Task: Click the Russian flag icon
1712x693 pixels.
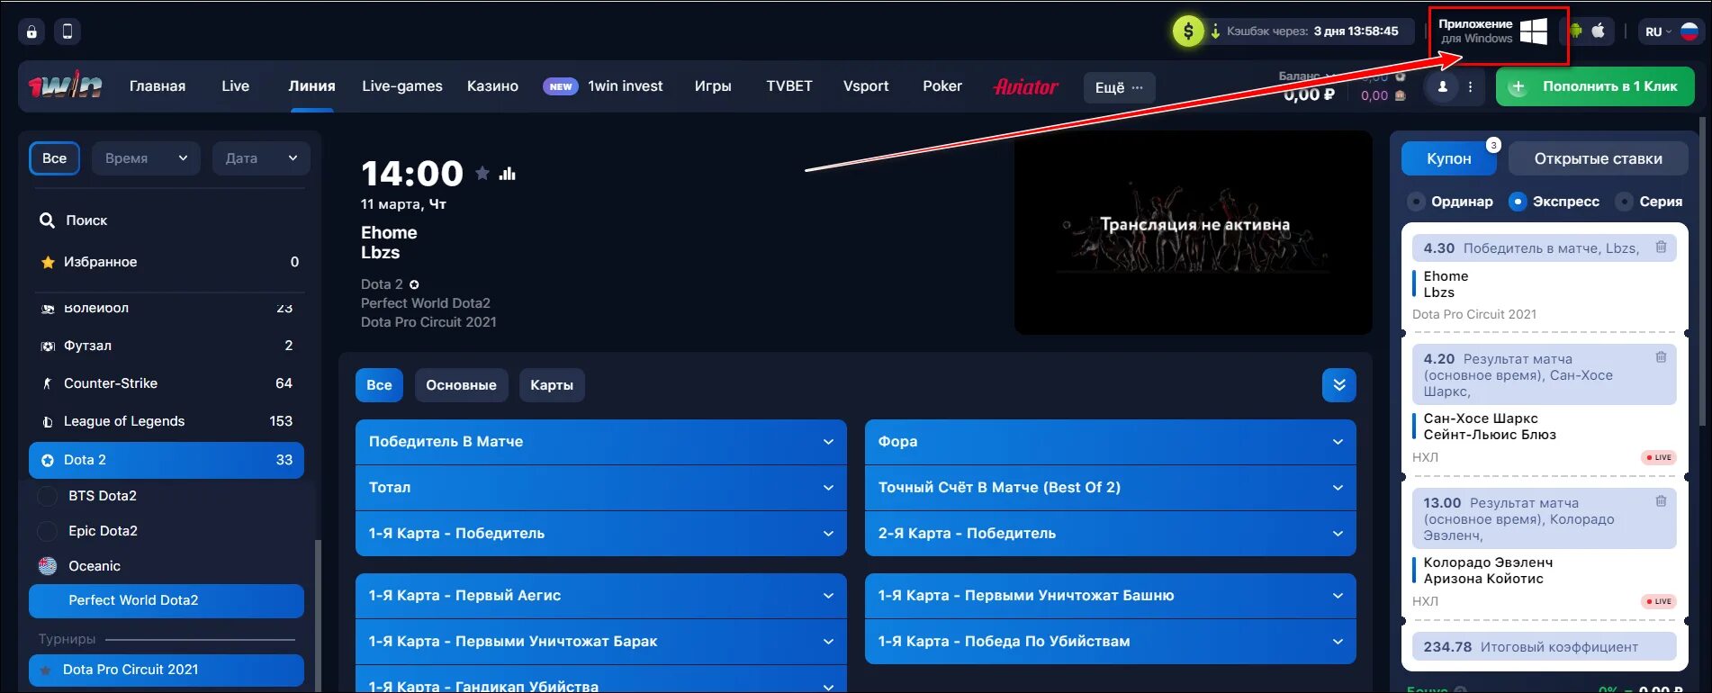Action: point(1689,31)
